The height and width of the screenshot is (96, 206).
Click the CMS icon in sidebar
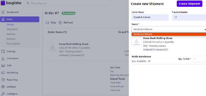point(3,65)
